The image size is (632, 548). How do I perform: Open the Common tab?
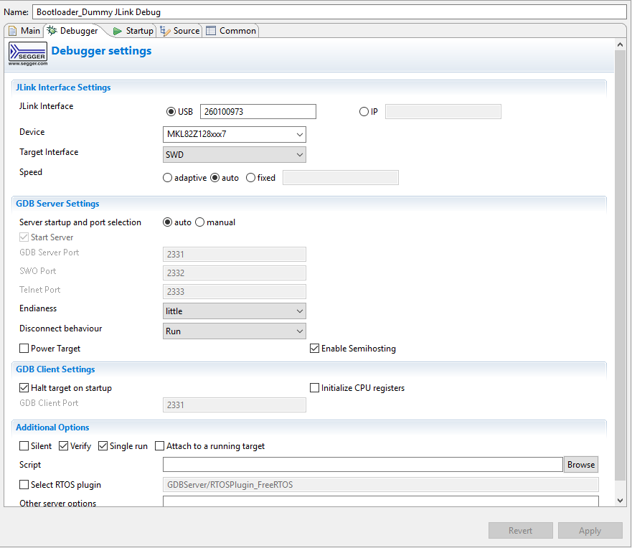click(x=231, y=31)
